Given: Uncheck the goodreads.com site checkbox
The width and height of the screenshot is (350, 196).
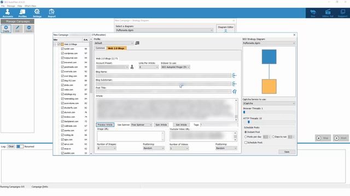Looking at the screenshot, I should point(62,67).
